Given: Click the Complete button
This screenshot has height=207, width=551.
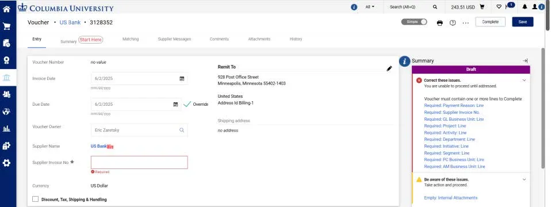Looking at the screenshot, I should click(x=490, y=22).
